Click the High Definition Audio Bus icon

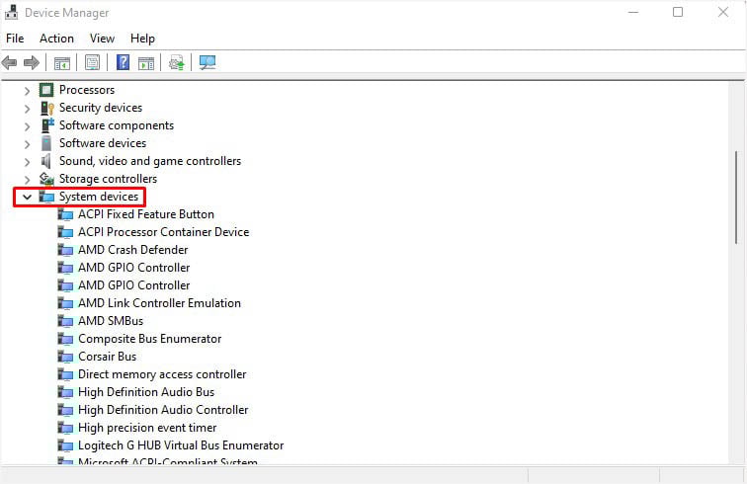pos(65,392)
